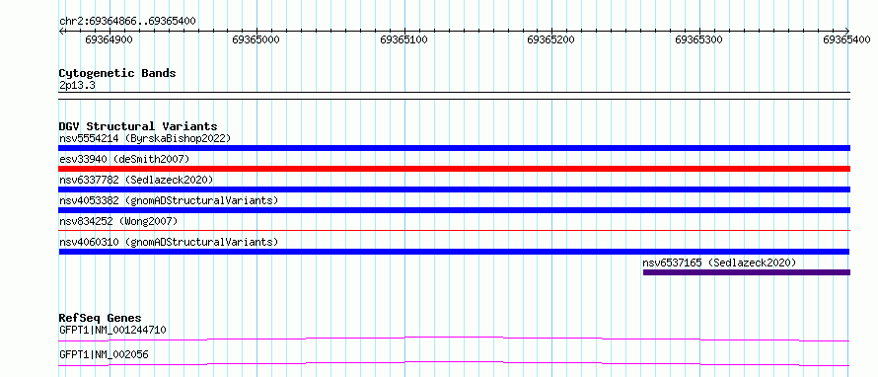This screenshot has height=377, width=878.
Task: Click the blue bar under nsv5554214
Action: pos(454,148)
